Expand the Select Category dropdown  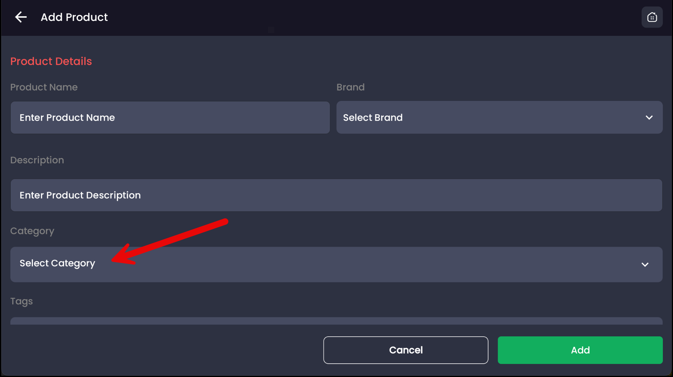[x=336, y=265]
